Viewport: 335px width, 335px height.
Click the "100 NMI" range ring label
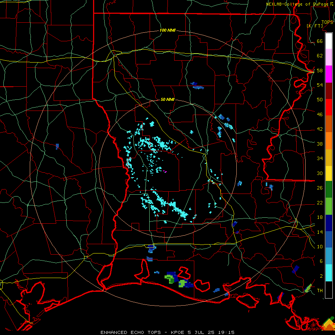coord(167,31)
